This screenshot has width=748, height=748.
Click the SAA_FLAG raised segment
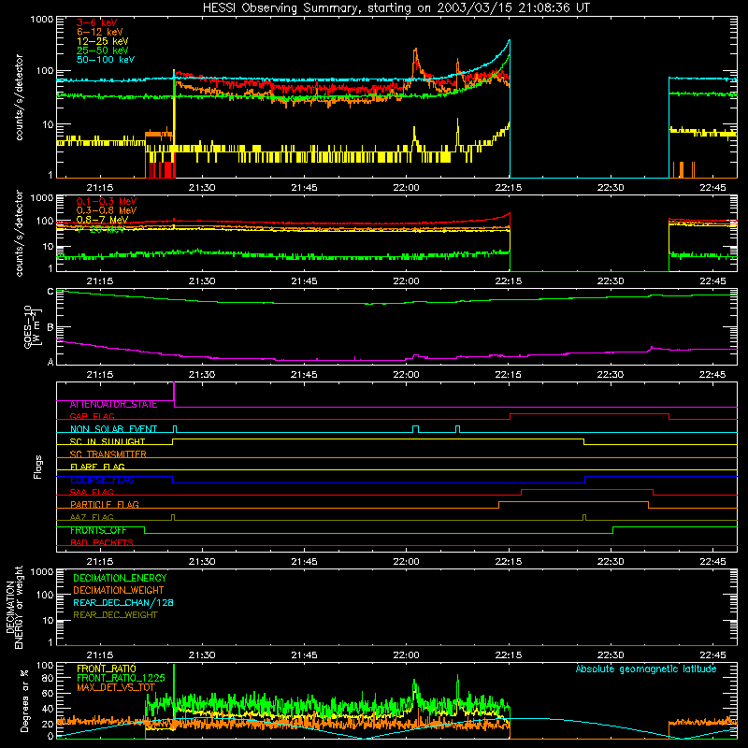587,490
